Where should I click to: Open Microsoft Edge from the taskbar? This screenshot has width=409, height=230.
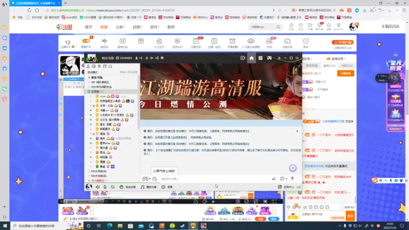click(109, 225)
